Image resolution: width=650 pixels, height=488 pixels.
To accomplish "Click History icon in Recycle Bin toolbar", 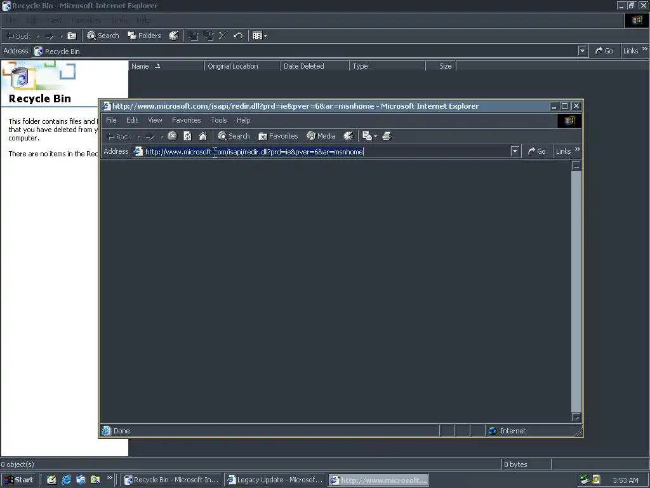I will click(x=174, y=36).
